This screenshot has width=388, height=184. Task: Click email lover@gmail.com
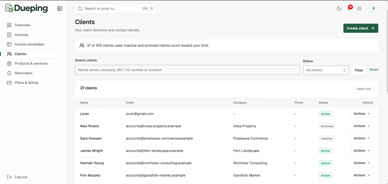[x=140, y=114]
